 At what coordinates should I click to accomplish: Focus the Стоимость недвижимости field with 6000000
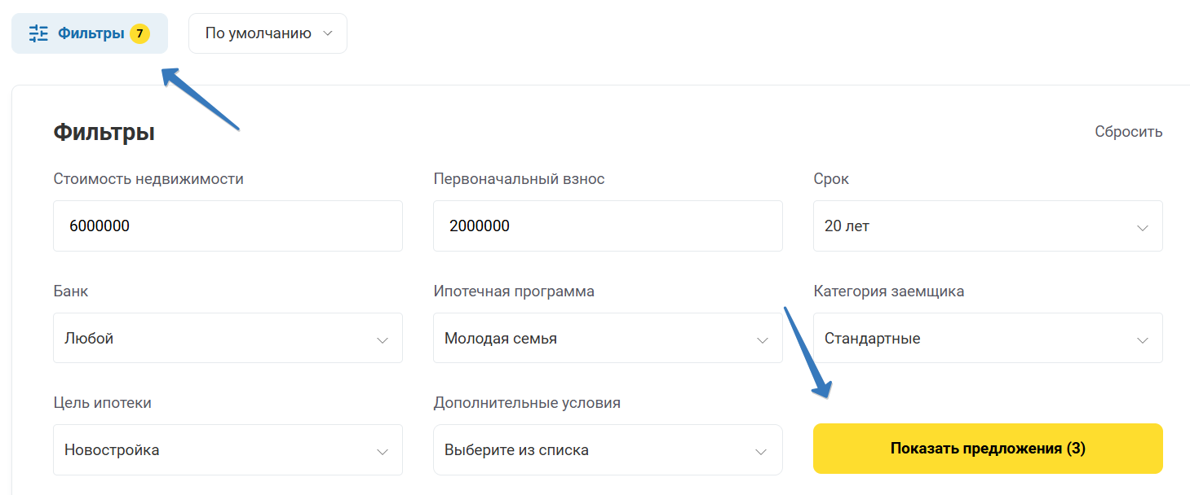click(x=228, y=226)
